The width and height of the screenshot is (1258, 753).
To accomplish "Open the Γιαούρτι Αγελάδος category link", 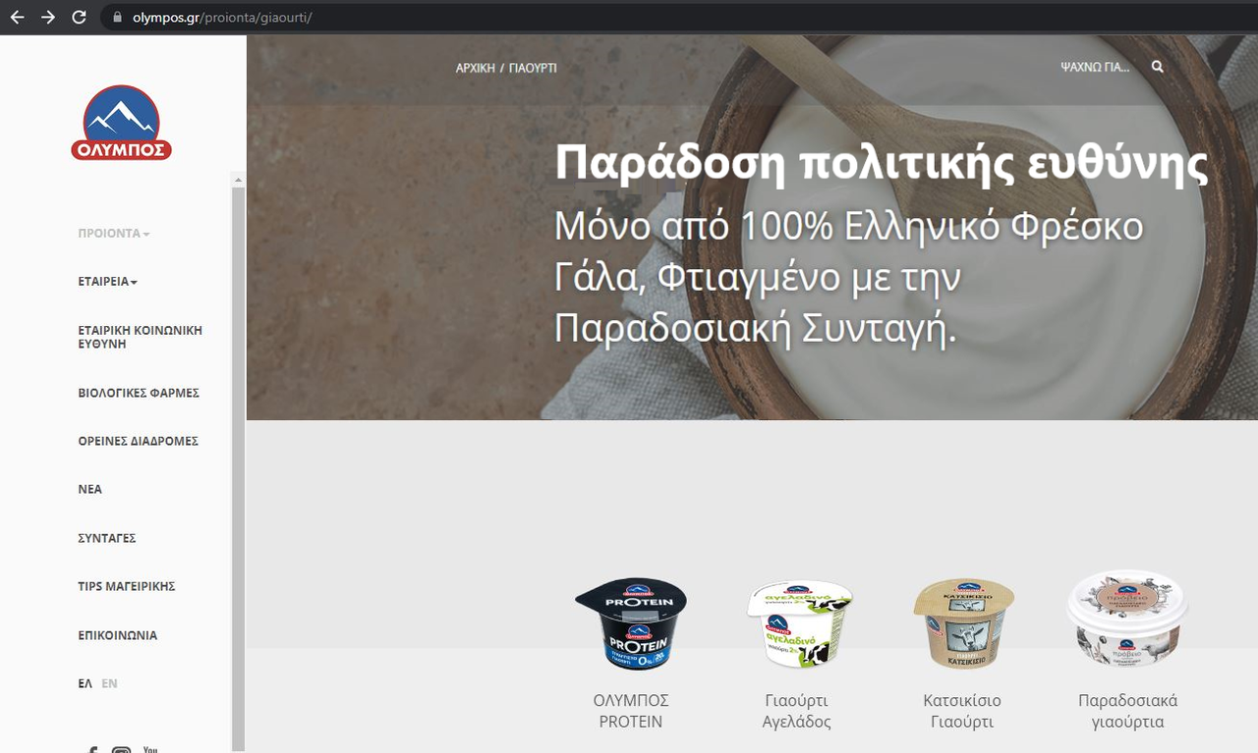I will coord(797,712).
